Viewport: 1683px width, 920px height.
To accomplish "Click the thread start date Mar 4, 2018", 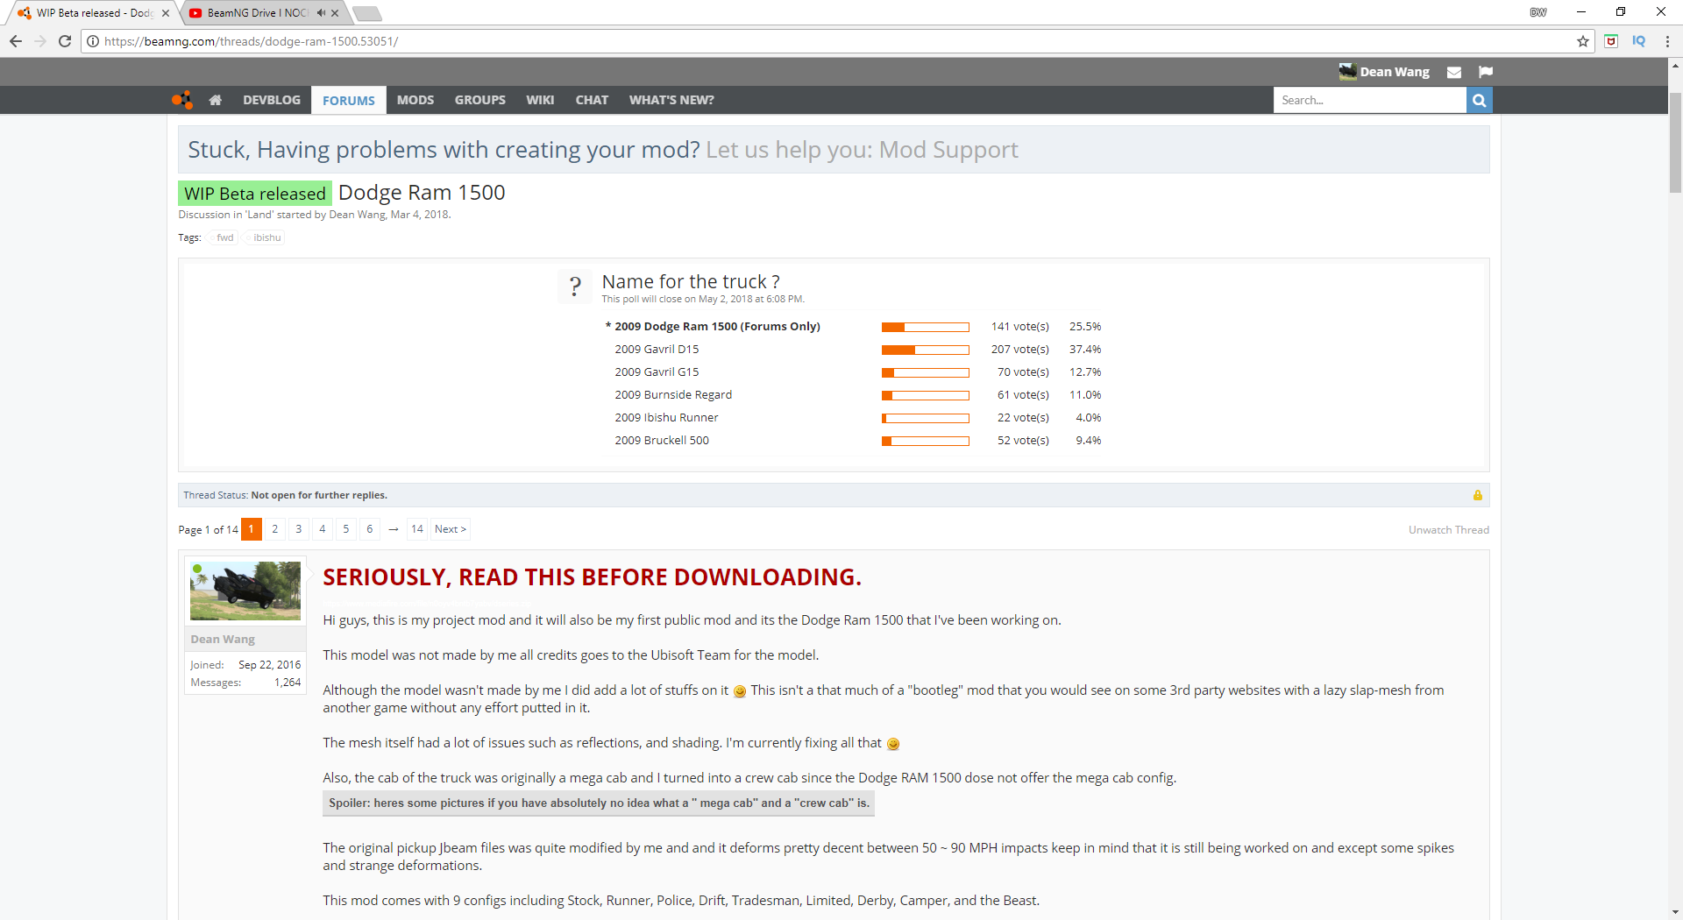I will 419,215.
